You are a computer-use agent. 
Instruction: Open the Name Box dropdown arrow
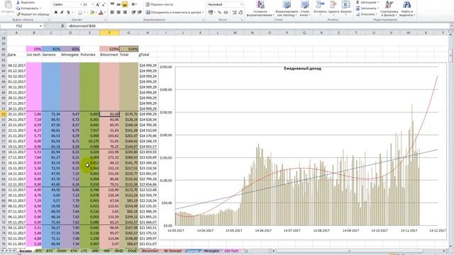tap(40, 25)
